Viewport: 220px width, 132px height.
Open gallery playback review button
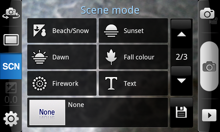pos(209,115)
